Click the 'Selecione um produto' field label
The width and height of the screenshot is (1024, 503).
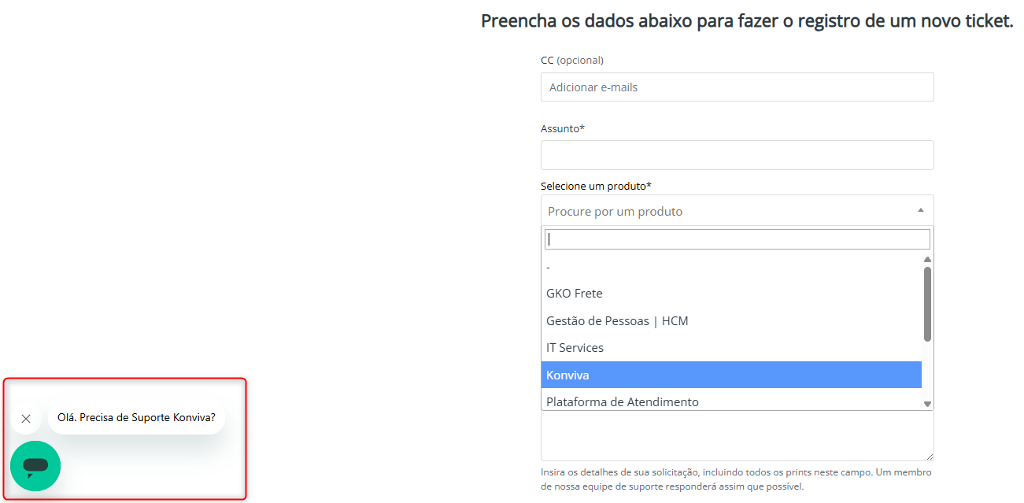[596, 186]
